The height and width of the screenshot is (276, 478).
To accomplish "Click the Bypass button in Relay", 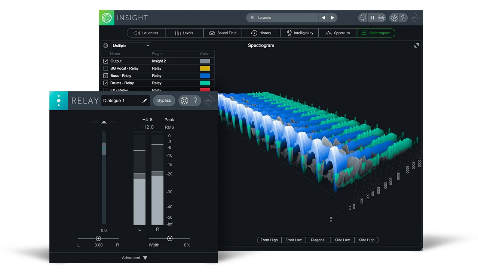I will [x=164, y=101].
